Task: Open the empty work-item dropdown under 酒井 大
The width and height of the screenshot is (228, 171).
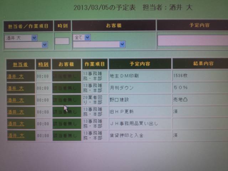Action: point(26,45)
